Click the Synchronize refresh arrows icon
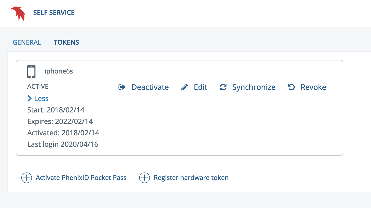The height and width of the screenshot is (208, 371). tap(223, 87)
